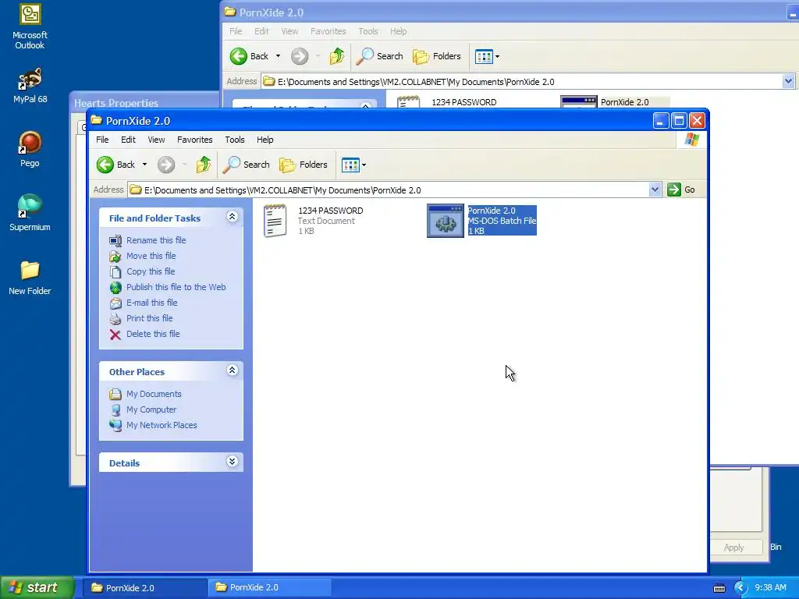Click Folders in background PornXide window

point(437,56)
